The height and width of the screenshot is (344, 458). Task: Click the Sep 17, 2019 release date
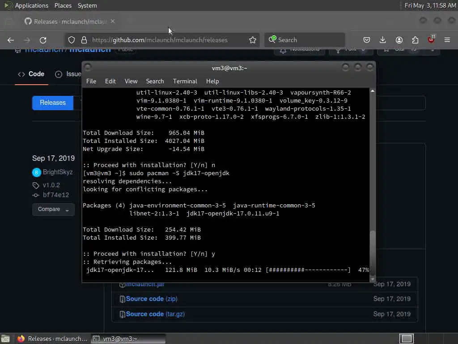(x=54, y=158)
